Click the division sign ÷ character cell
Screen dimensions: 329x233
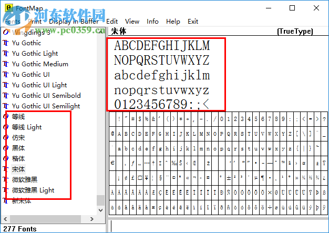pos(270,207)
